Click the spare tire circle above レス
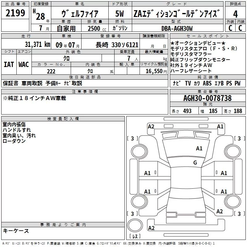Viewport: 247px width, 247px height. (x=135, y=225)
